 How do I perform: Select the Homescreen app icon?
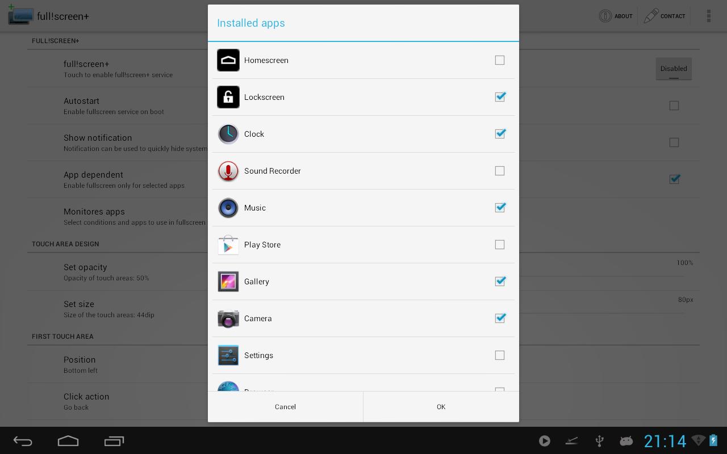[x=228, y=60]
